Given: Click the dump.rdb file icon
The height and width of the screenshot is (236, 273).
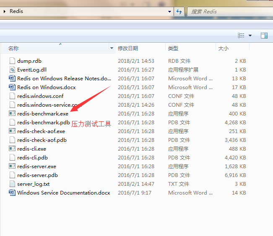Looking at the screenshot, I should tap(12, 61).
